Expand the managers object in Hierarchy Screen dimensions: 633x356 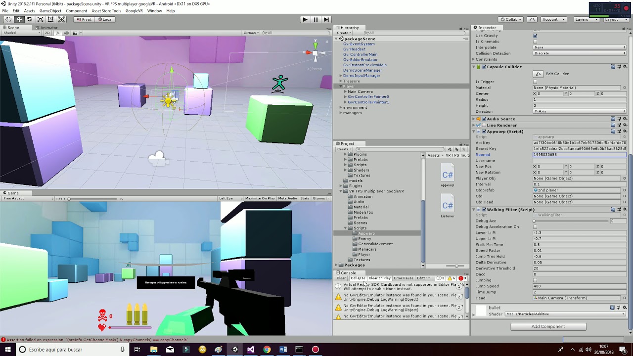click(x=341, y=113)
